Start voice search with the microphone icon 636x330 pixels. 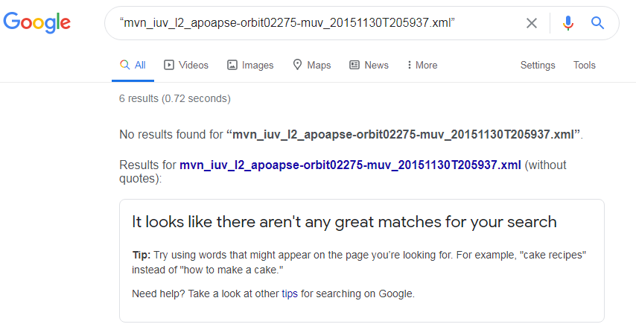[x=567, y=23]
